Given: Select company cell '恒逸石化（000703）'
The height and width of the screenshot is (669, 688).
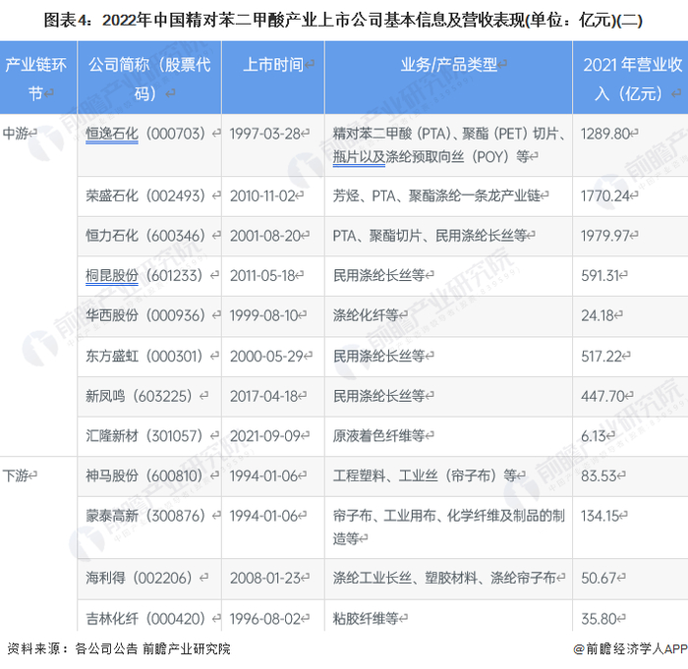Looking at the screenshot, I should [149, 145].
